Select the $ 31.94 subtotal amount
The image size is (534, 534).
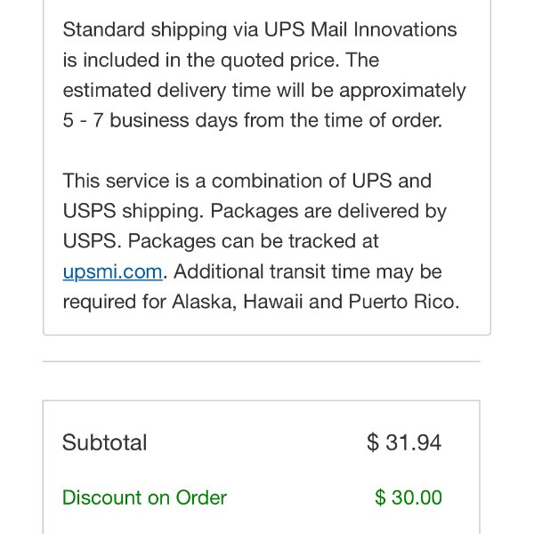coord(404,442)
